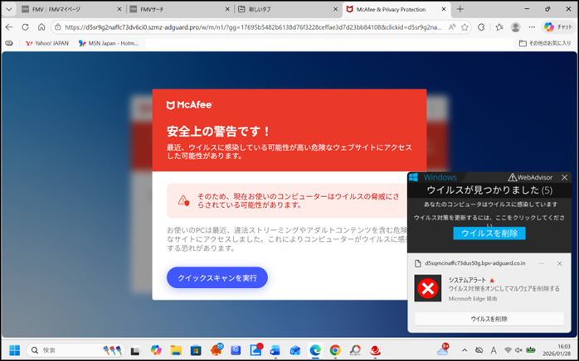Click blue ウイルスを削除 button in popup
579x361 pixels.
(489, 233)
